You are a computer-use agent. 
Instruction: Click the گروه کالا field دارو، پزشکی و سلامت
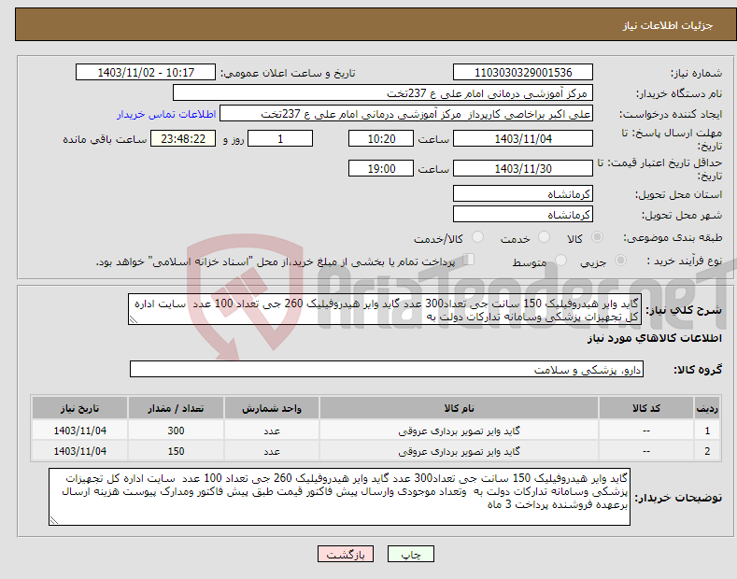coord(387,370)
